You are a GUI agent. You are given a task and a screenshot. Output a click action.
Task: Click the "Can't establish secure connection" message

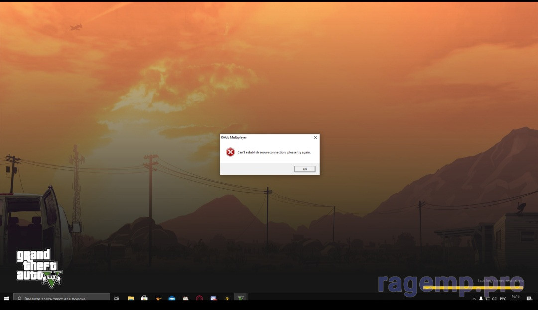[274, 152]
